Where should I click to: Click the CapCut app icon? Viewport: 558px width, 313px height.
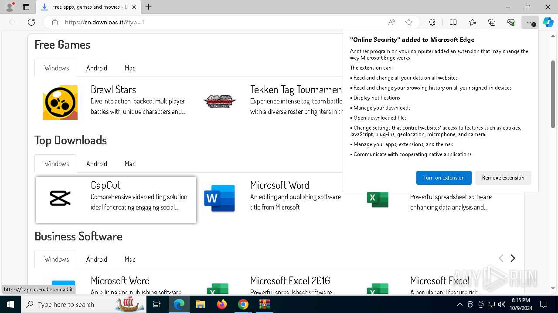click(x=60, y=198)
